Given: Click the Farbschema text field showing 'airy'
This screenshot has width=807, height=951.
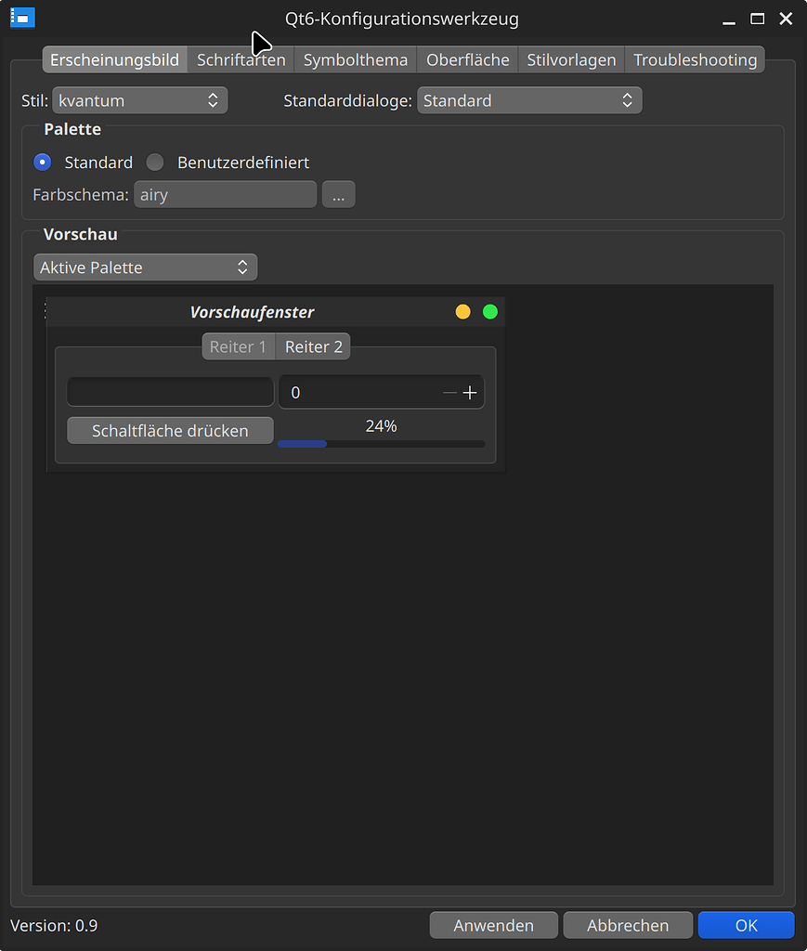Looking at the screenshot, I should 225,194.
